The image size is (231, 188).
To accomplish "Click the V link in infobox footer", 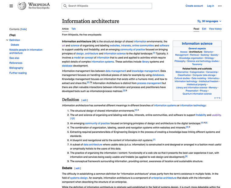I will point(215,98).
